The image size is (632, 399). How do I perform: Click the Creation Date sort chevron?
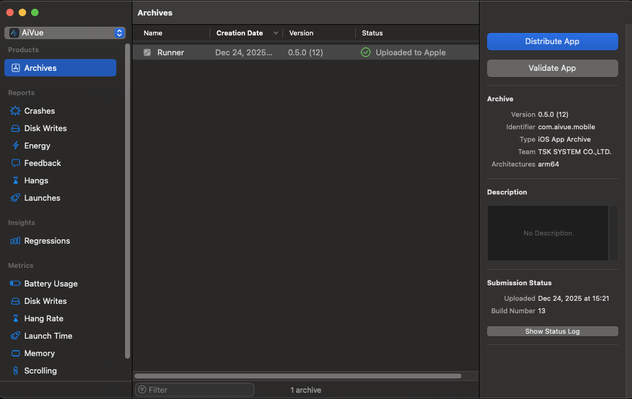tap(276, 33)
